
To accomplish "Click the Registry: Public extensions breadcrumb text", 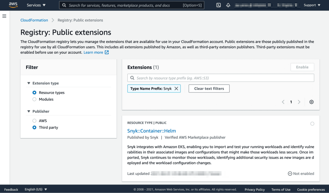I will pyautogui.click(x=80, y=20).
